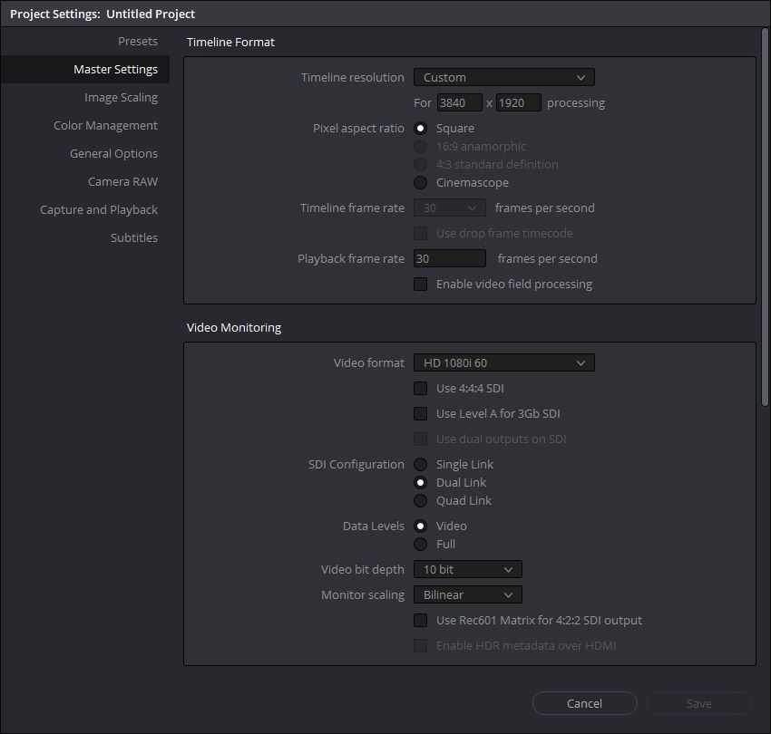Open the Timeline resolution dropdown
This screenshot has height=734, width=771.
[504, 78]
